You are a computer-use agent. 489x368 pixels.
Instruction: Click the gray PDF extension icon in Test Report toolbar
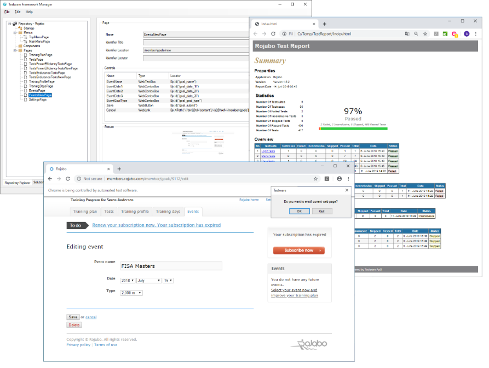pos(436,33)
